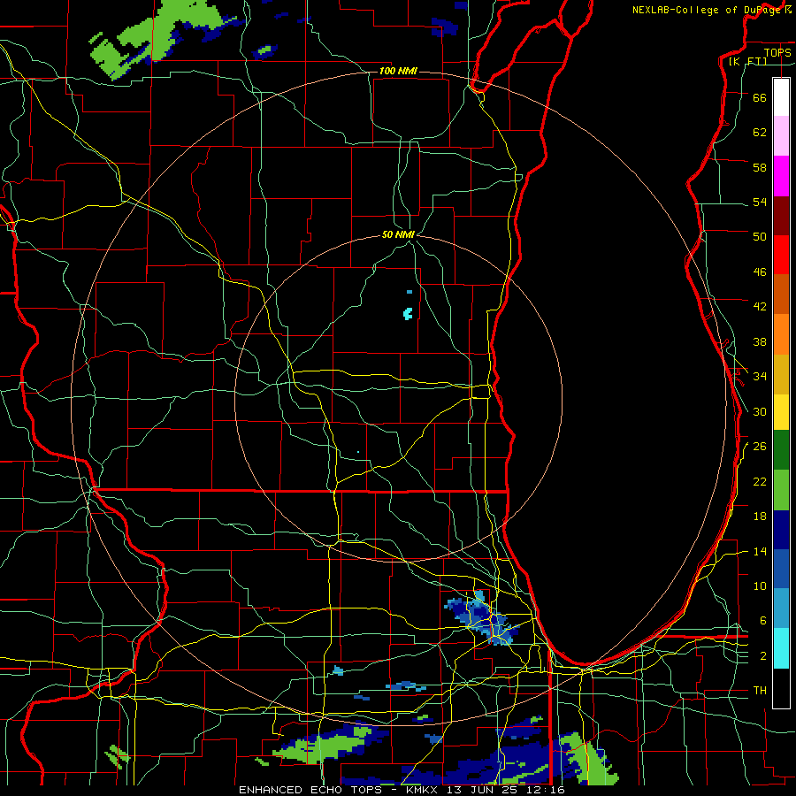This screenshot has width=796, height=796.
Task: Click the KMKX station identifier
Action: click(x=424, y=790)
